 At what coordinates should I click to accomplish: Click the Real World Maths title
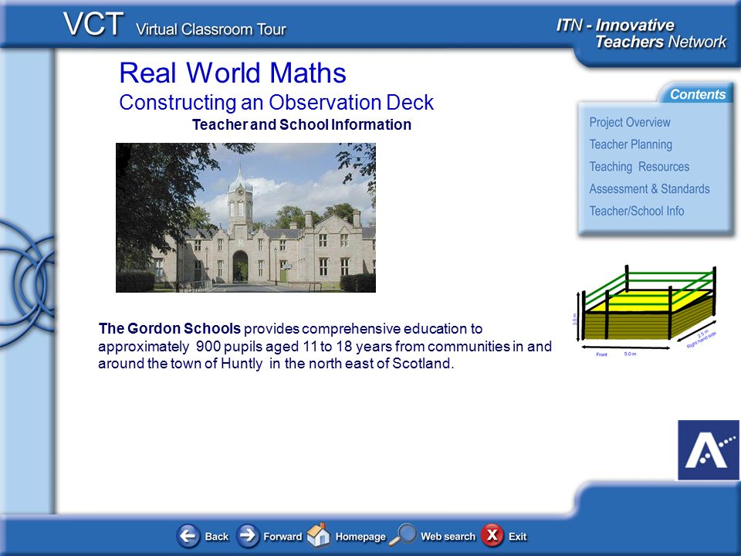pos(232,73)
